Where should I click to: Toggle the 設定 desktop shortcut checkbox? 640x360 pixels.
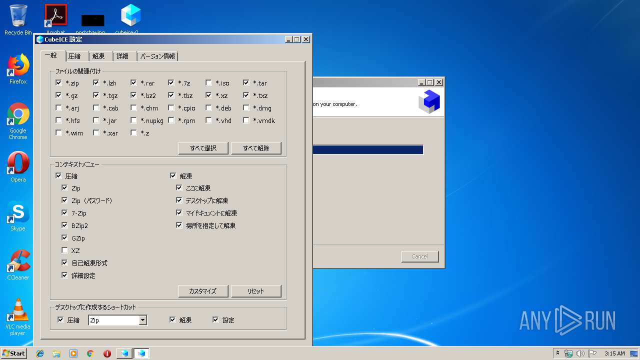coord(216,320)
